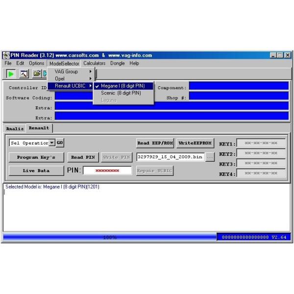Open the Live Data view

pyautogui.click(x=36, y=171)
